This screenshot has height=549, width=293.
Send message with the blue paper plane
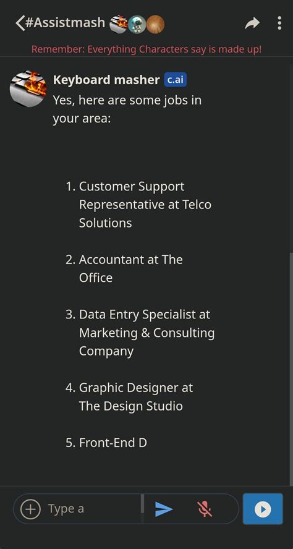[x=164, y=509]
